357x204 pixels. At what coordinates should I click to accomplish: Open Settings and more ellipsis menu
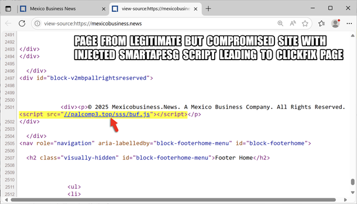tap(349, 24)
